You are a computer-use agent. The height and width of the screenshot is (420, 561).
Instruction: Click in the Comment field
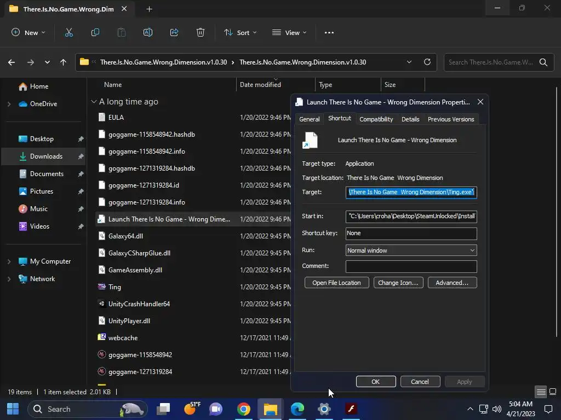click(x=411, y=266)
